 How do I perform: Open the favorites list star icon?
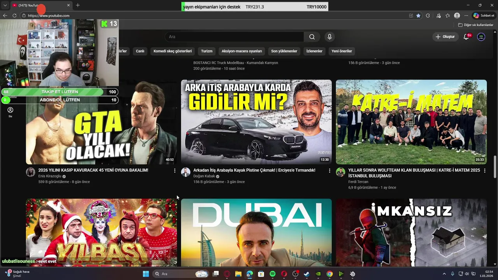click(448, 16)
